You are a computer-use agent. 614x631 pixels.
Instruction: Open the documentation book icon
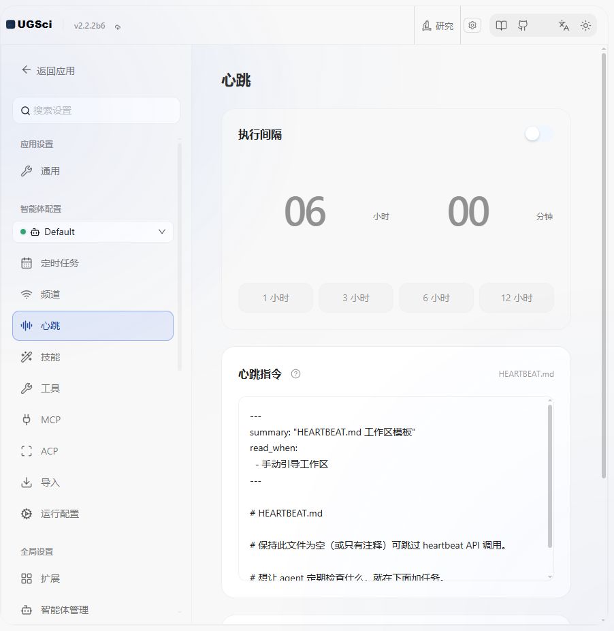(501, 26)
